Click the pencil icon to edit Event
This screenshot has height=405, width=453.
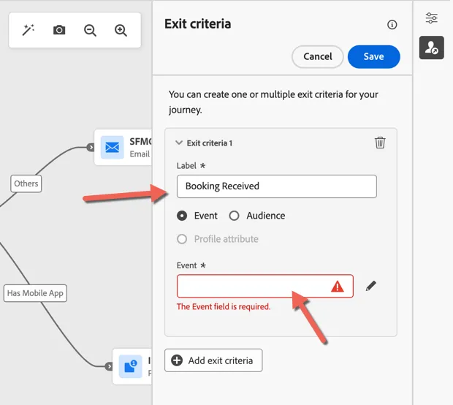tap(371, 286)
